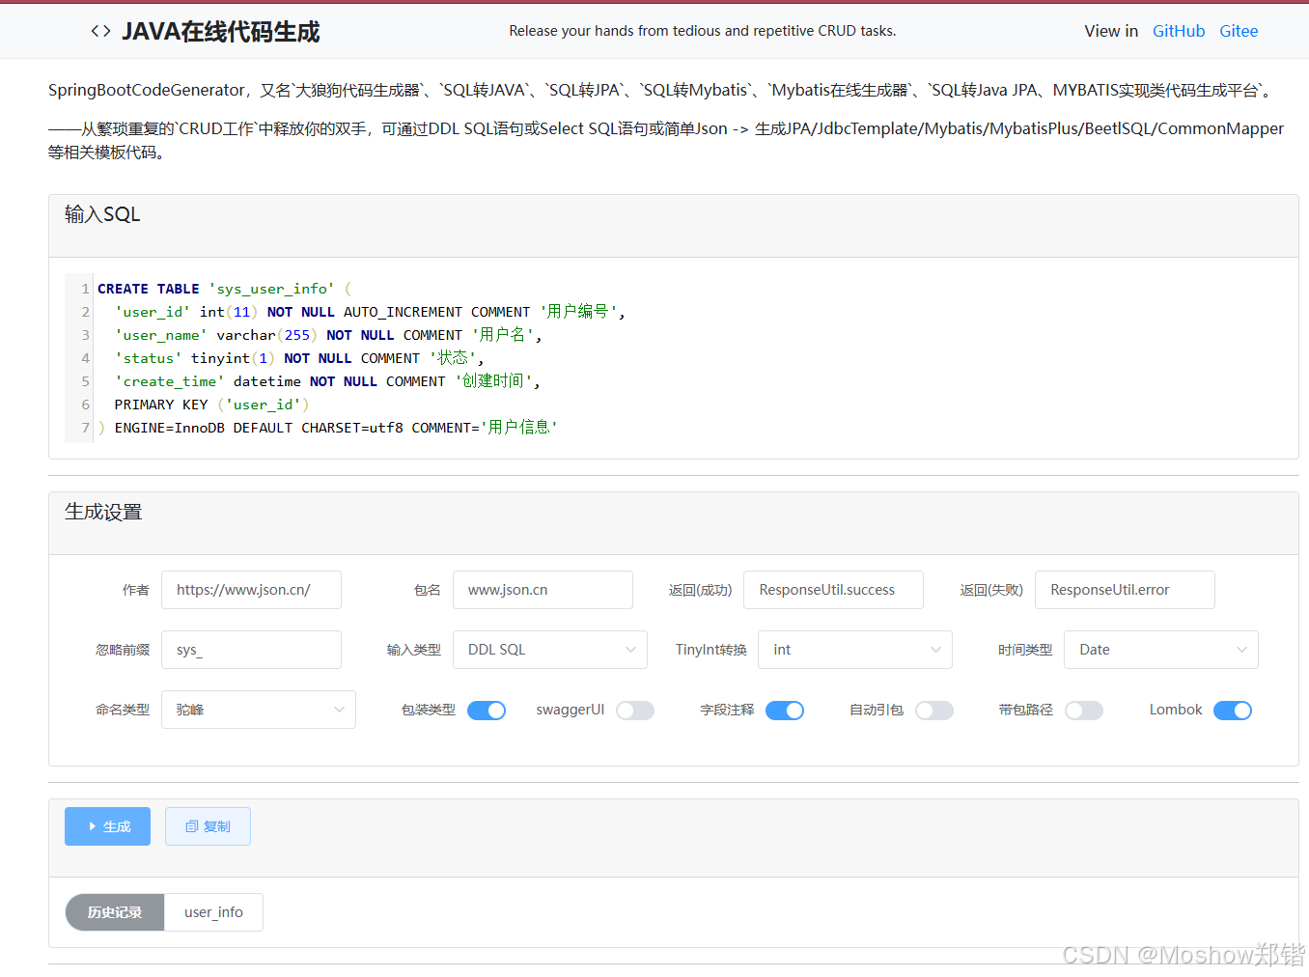Open the GitHub link

tap(1179, 31)
